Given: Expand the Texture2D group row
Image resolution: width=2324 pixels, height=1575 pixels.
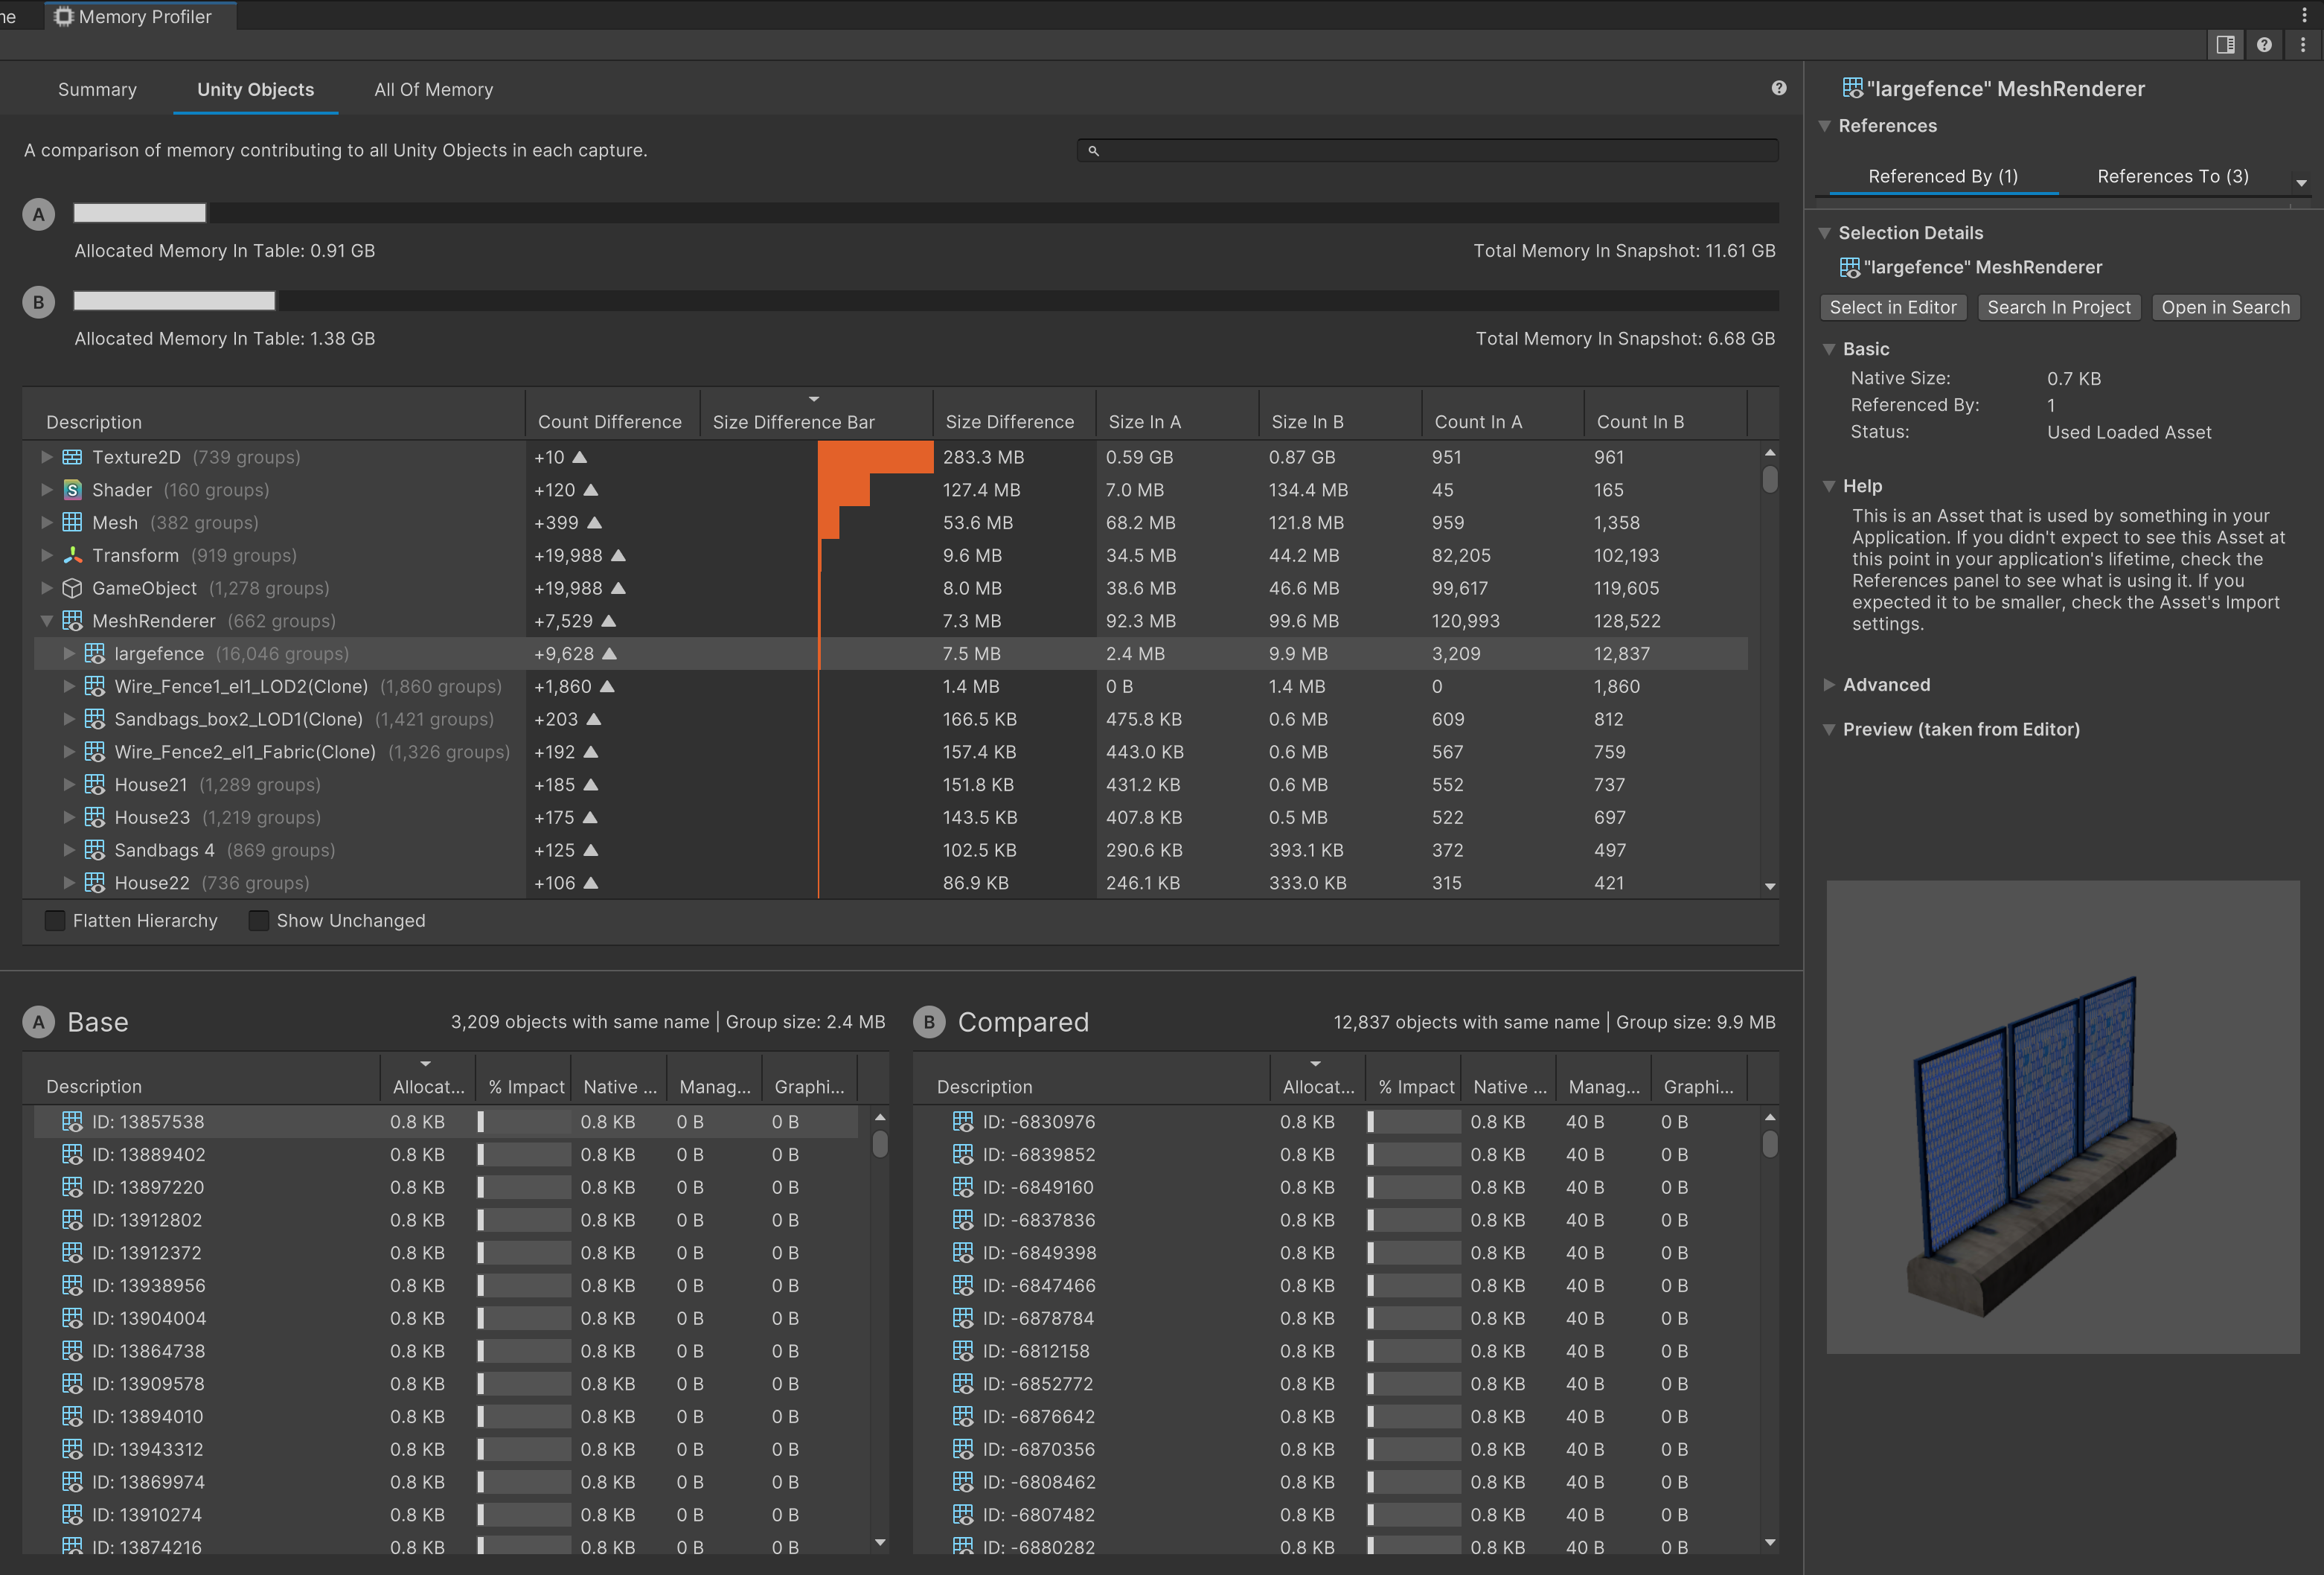Looking at the screenshot, I should tap(46, 457).
